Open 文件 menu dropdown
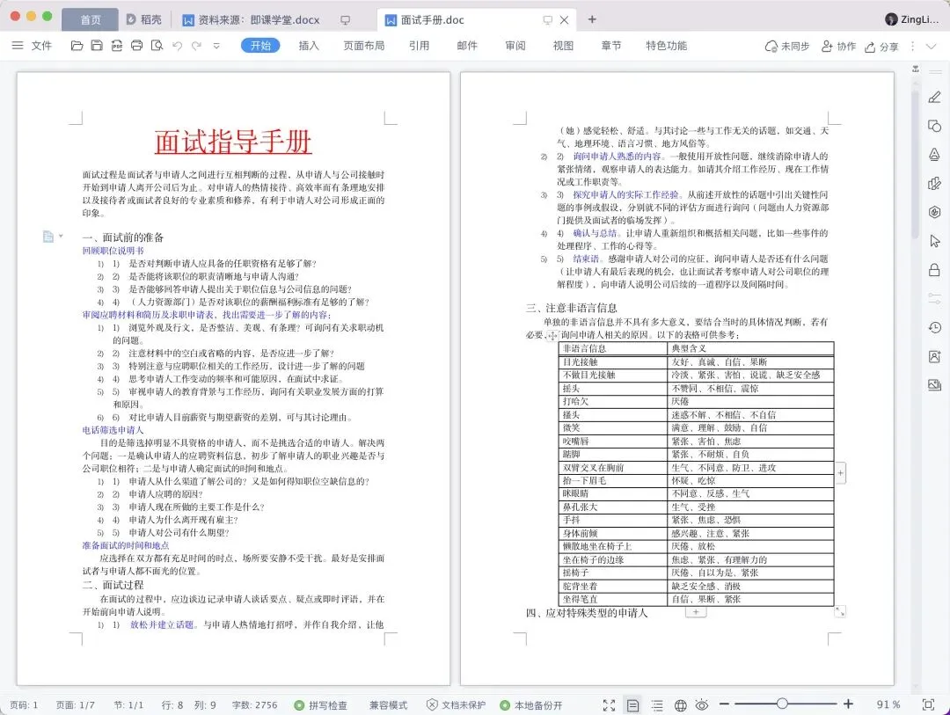This screenshot has width=950, height=715. click(33, 46)
